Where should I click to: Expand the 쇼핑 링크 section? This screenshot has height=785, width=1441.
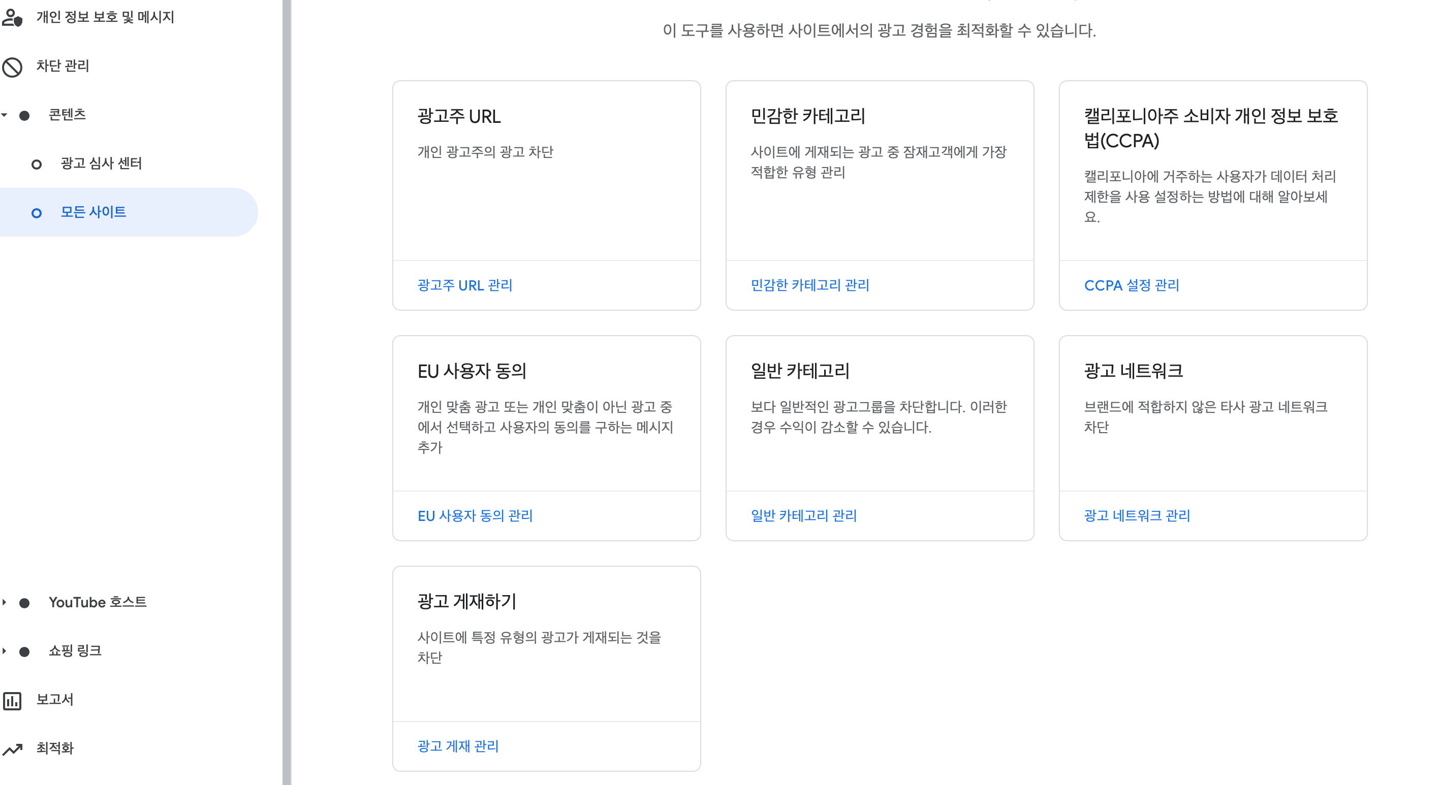tap(5, 650)
